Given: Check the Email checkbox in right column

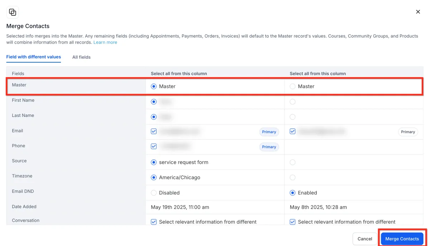Looking at the screenshot, I should [x=292, y=131].
